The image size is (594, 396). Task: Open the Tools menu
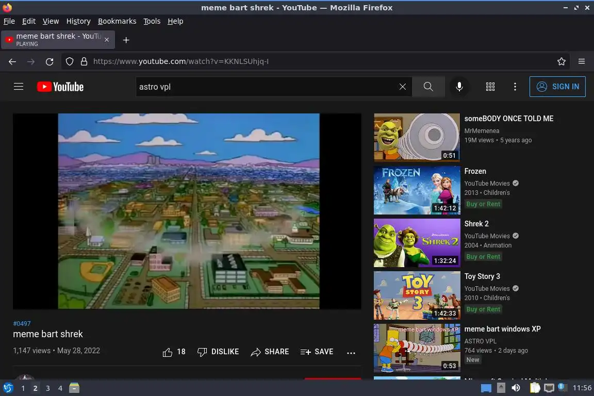(x=152, y=21)
